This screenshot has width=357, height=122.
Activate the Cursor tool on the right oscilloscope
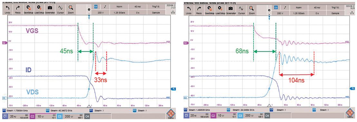[x=241, y=10]
